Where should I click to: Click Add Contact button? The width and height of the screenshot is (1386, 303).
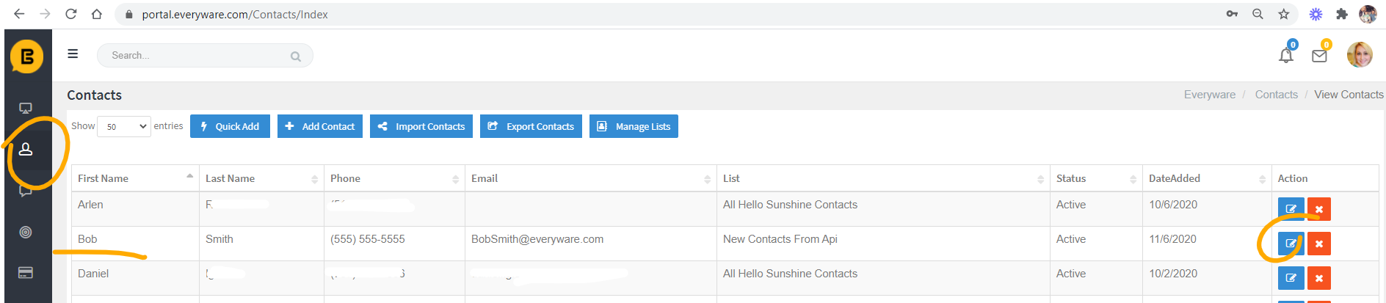click(320, 126)
